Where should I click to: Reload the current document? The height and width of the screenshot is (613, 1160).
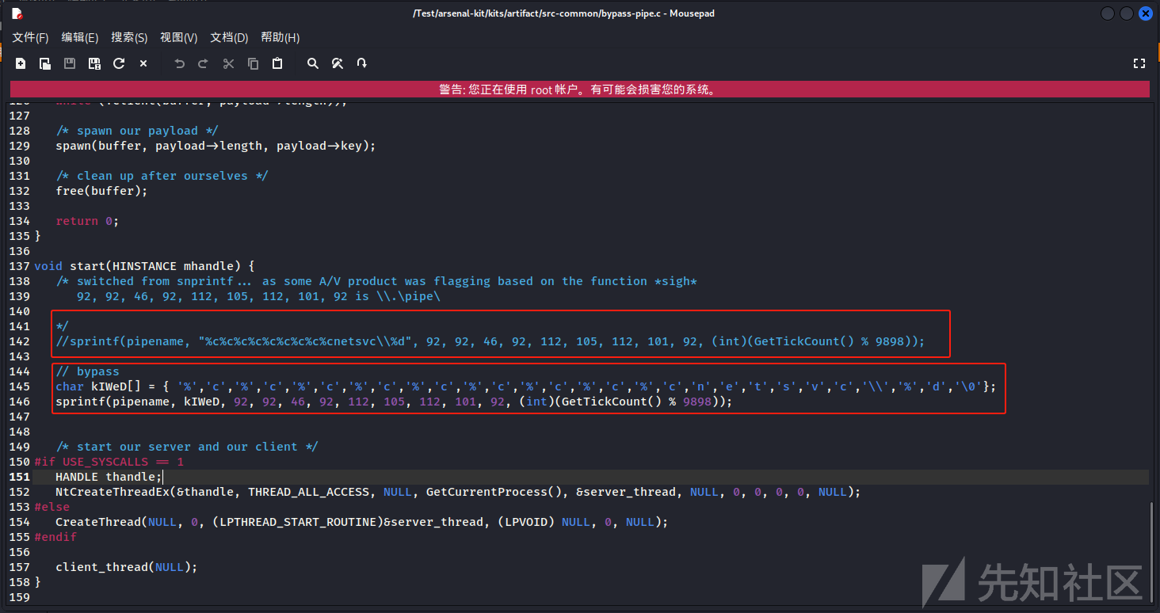click(119, 63)
